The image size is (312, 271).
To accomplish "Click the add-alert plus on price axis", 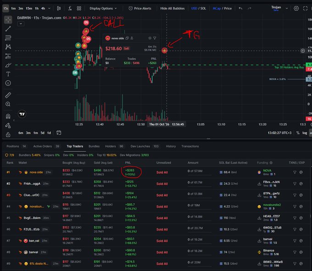I will [303, 51].
